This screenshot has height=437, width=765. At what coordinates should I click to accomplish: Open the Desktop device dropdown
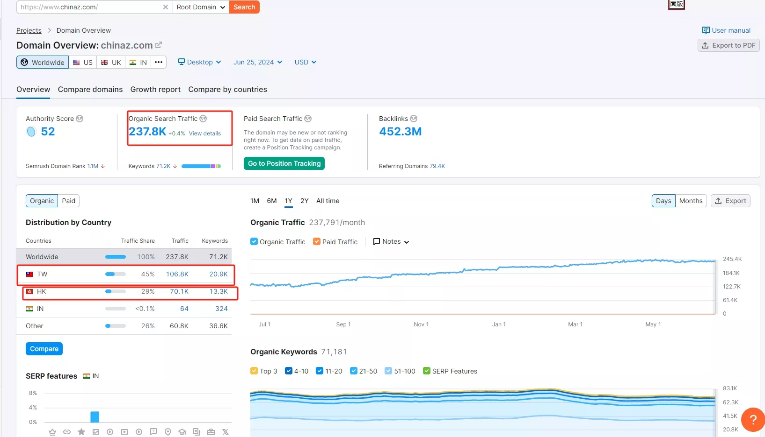click(200, 62)
